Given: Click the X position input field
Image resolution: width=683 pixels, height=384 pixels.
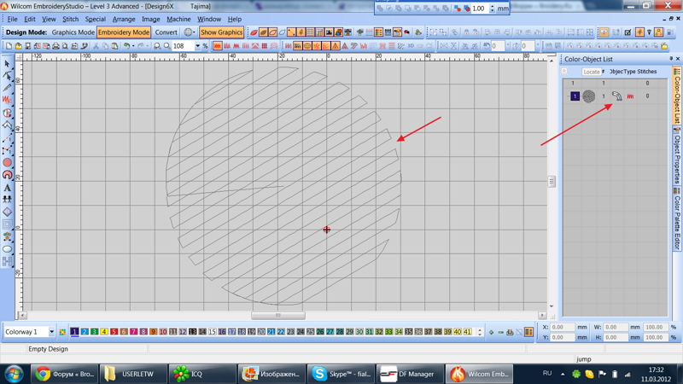Looking at the screenshot, I should (x=563, y=327).
